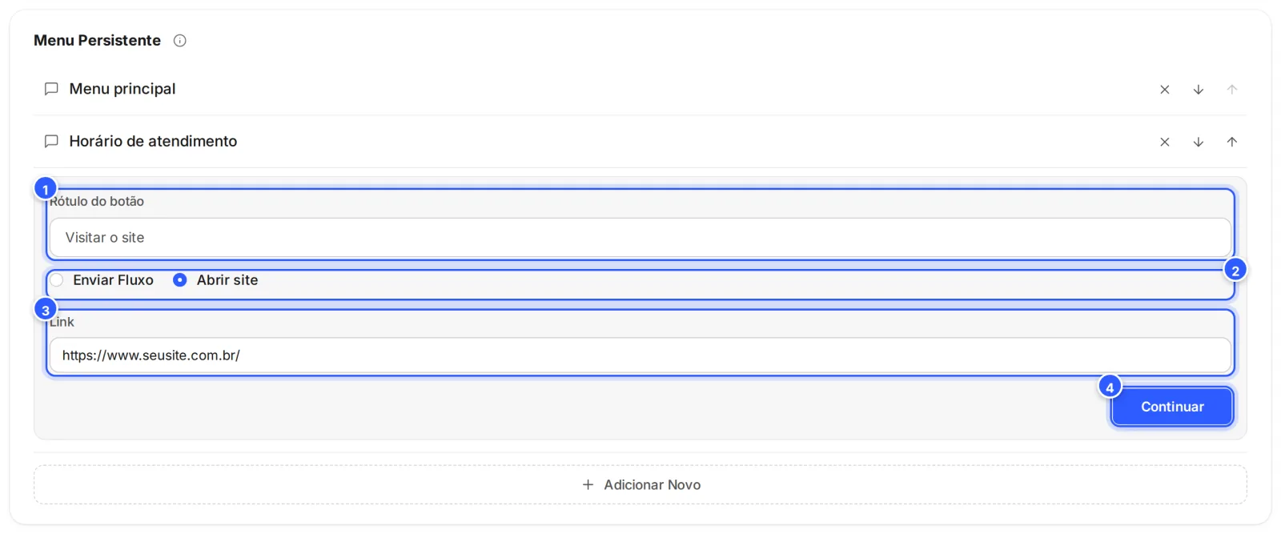The height and width of the screenshot is (534, 1281).
Task: Remove the Menu principal item
Action: 1165,90
